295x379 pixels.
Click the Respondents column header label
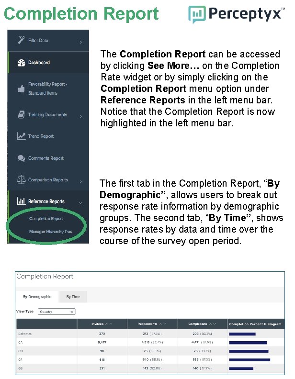[x=147, y=324]
